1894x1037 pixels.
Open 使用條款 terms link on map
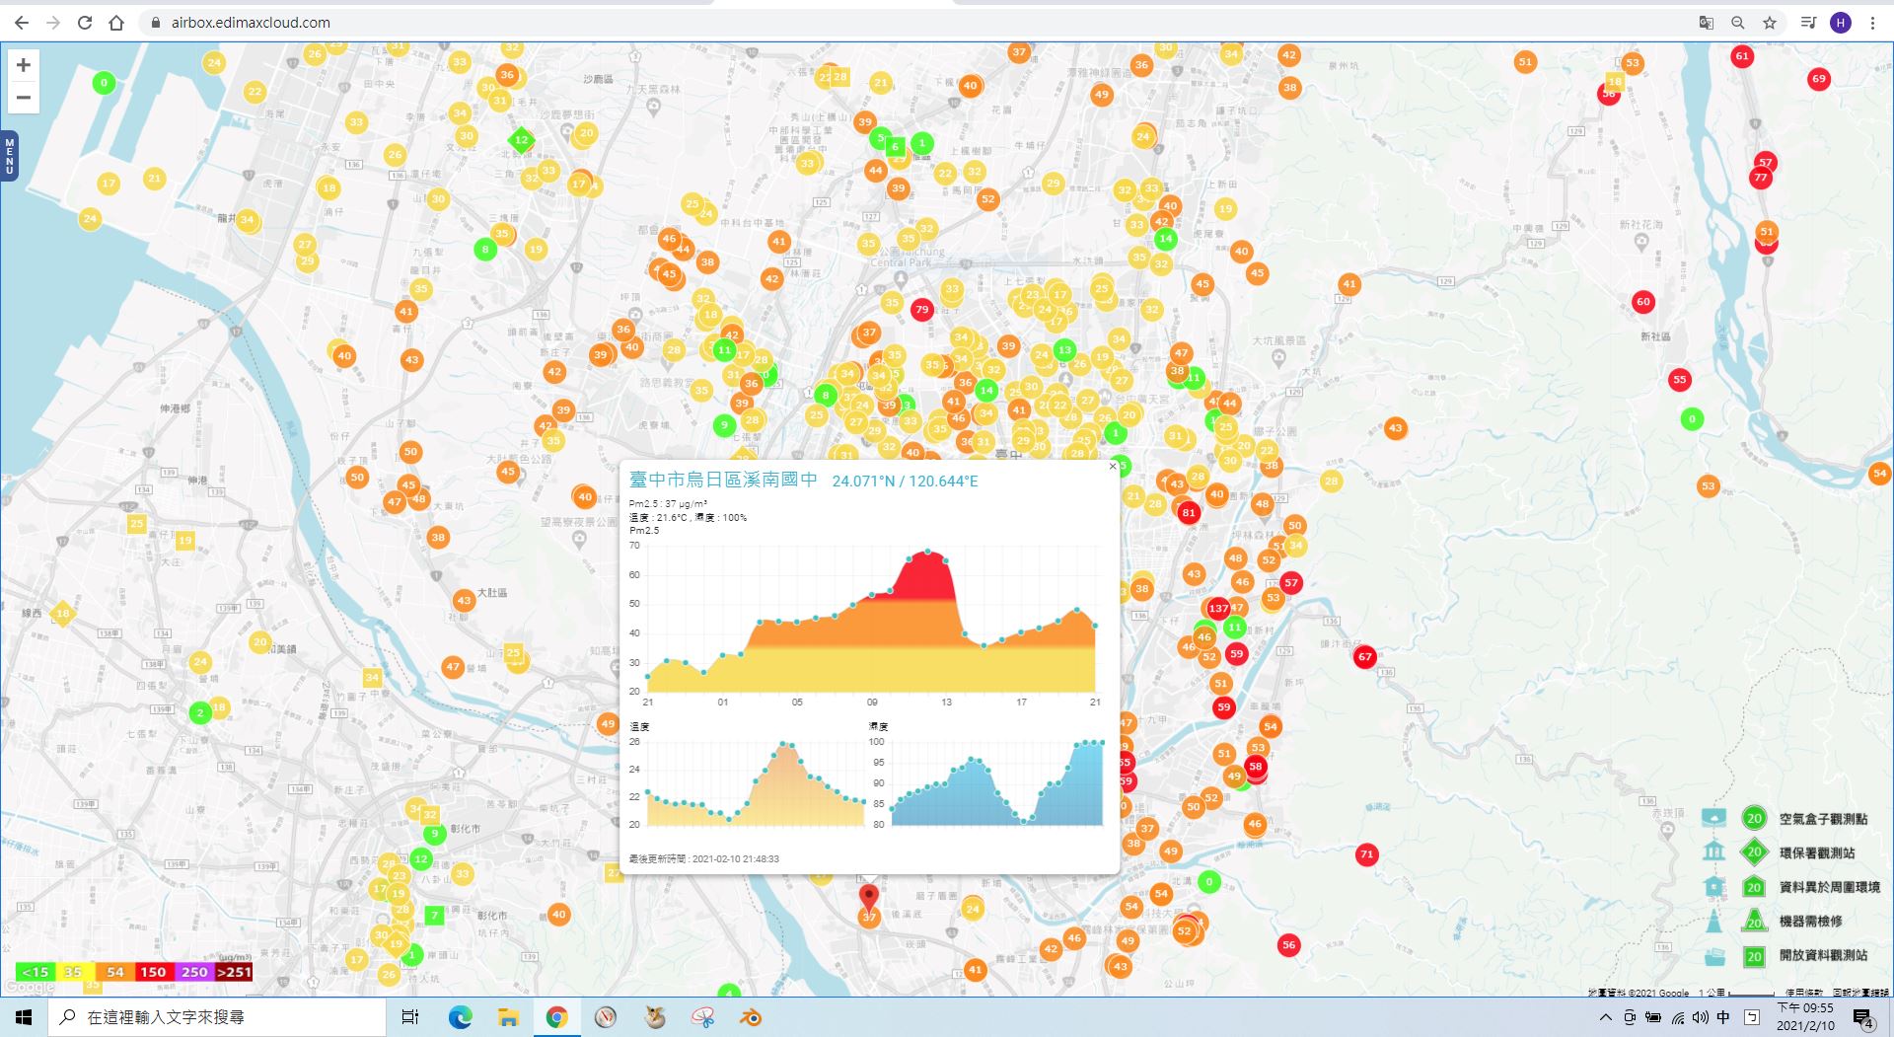tap(1803, 993)
